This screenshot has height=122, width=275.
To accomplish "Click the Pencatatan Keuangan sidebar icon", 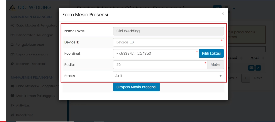I will [12, 35].
